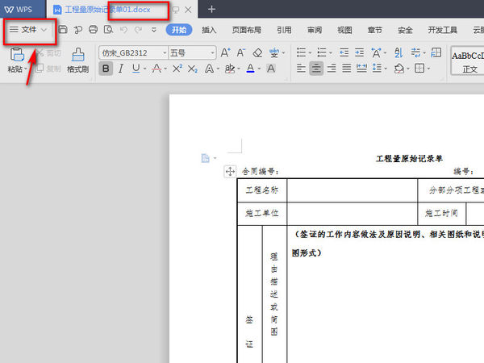Click show/hide paragraph marks icon
The image size is (484, 363).
(x=415, y=52)
